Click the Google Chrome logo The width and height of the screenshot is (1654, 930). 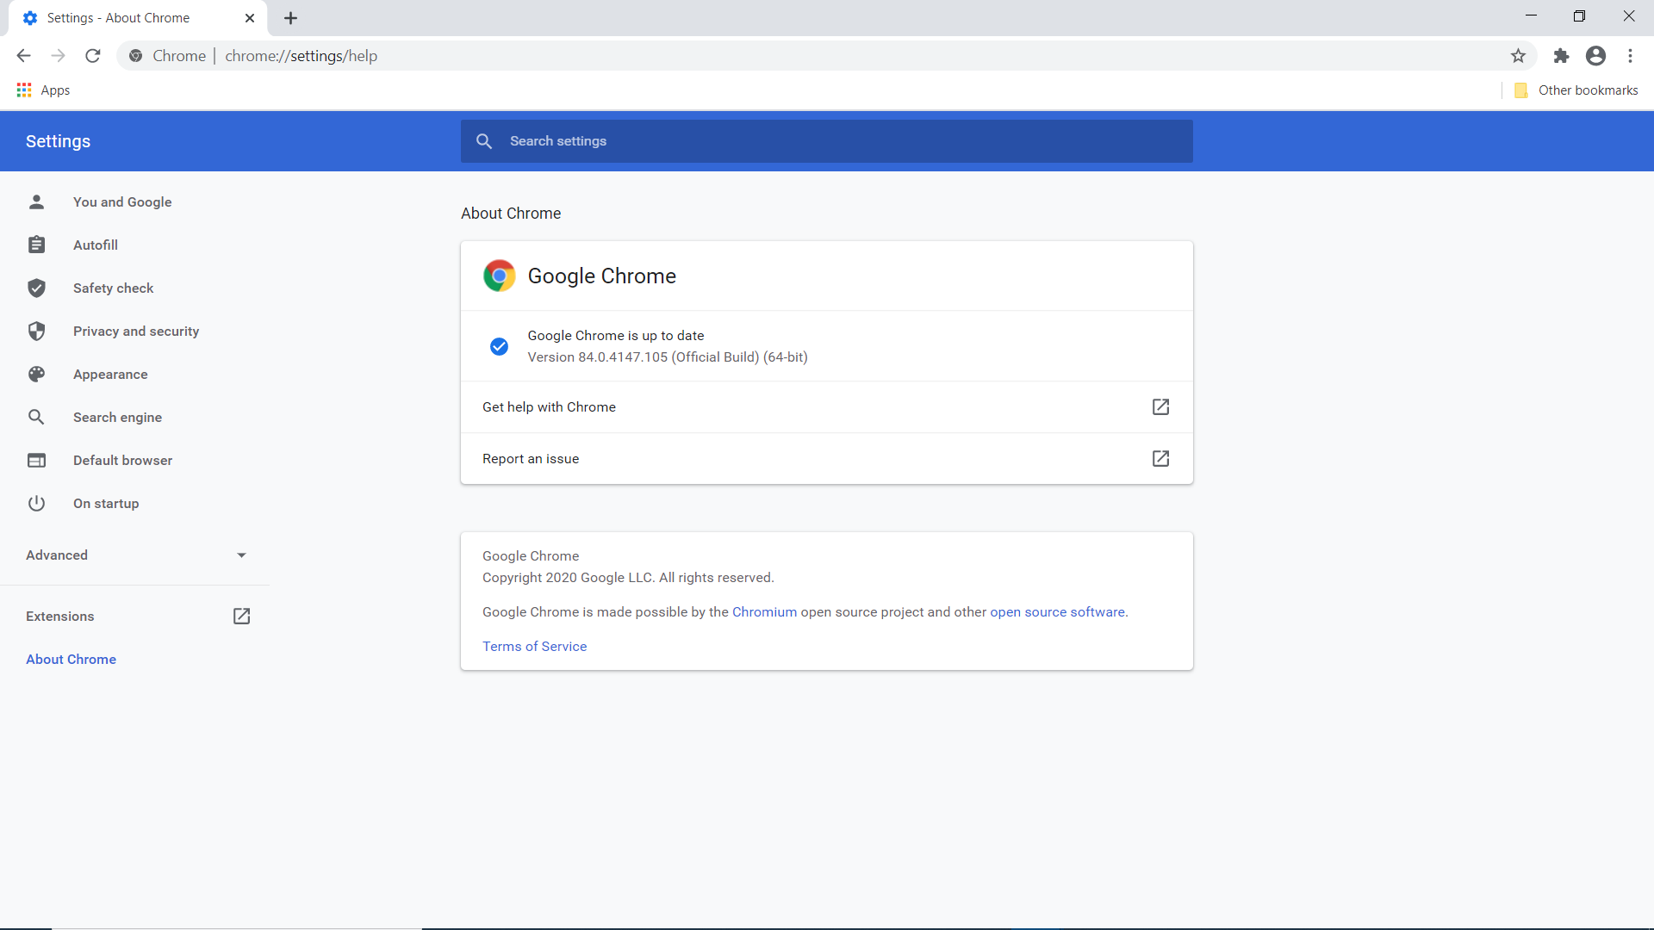click(x=499, y=276)
